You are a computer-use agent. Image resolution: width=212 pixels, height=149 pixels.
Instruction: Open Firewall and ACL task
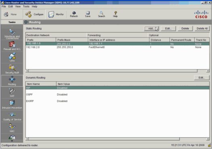(x=12, y=46)
